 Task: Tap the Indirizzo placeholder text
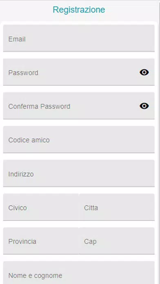[x=21, y=174]
